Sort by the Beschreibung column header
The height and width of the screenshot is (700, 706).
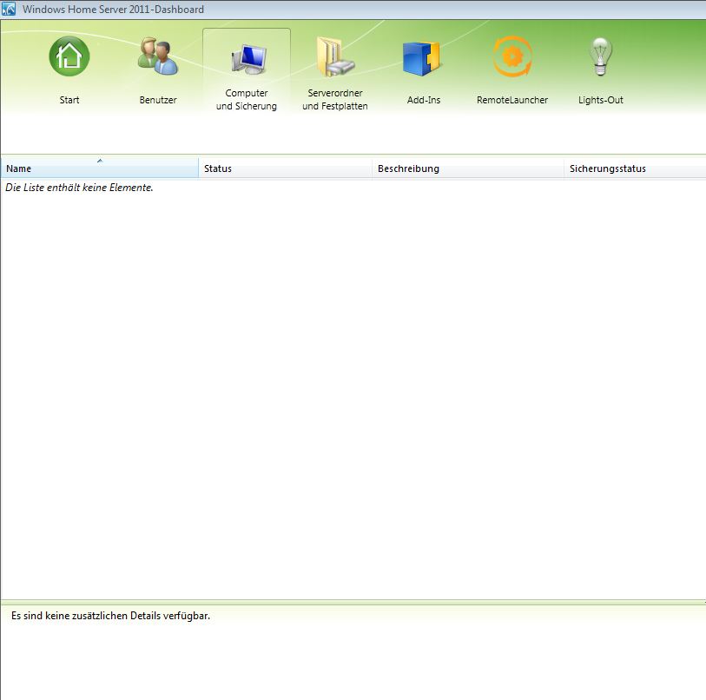click(468, 168)
